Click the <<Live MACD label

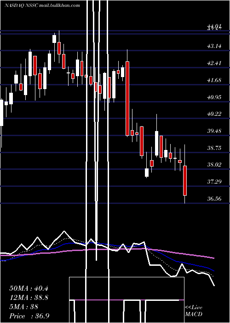pyautogui.click(x=194, y=311)
